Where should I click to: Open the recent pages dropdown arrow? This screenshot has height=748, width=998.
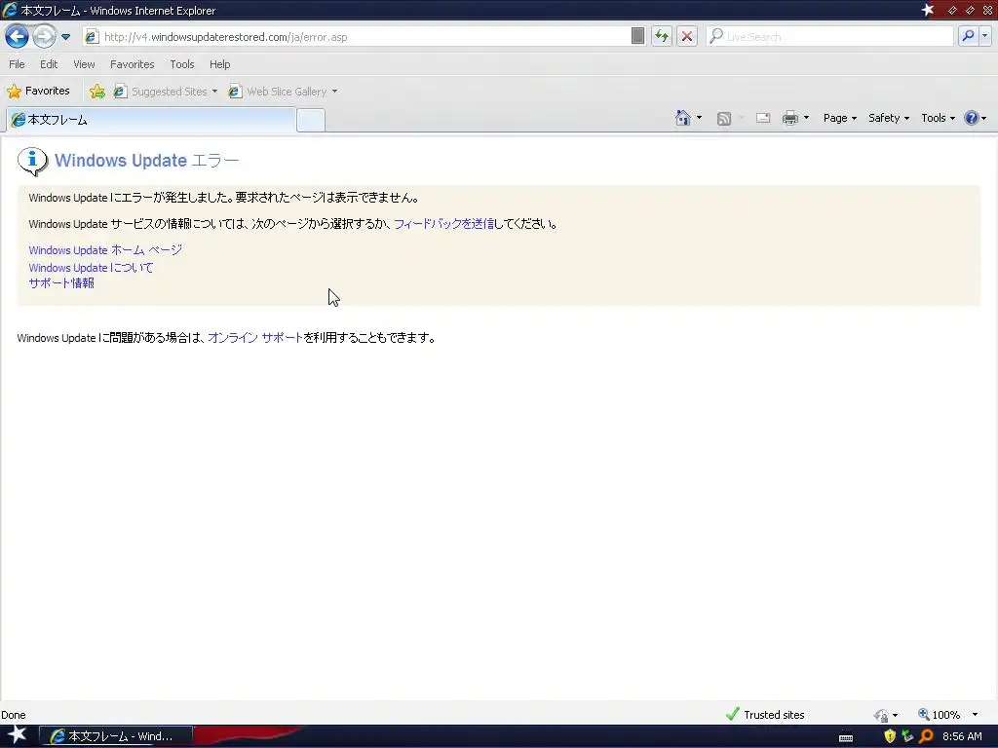pyautogui.click(x=65, y=37)
